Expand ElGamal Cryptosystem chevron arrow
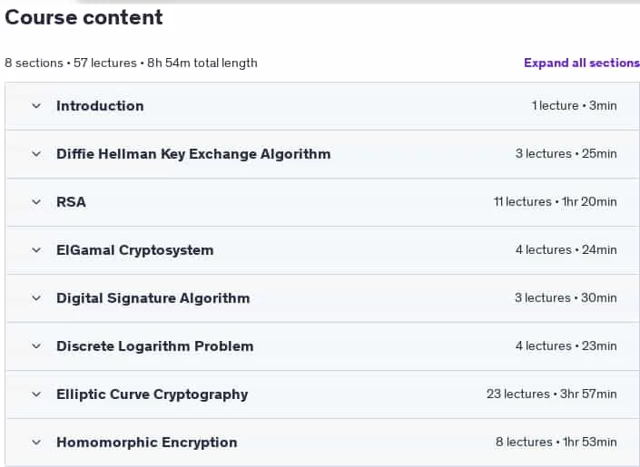Screen dimensions: 640x467 pos(36,250)
